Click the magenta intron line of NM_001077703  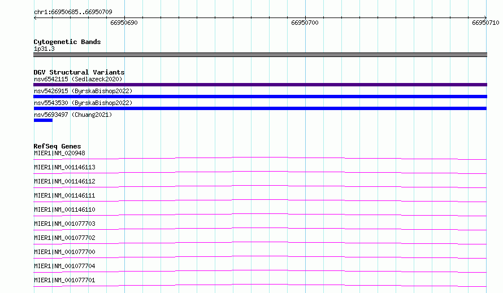pyautogui.click(x=260, y=228)
